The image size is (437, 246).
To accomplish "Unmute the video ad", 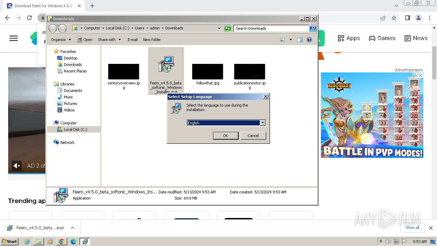I will pos(16,166).
